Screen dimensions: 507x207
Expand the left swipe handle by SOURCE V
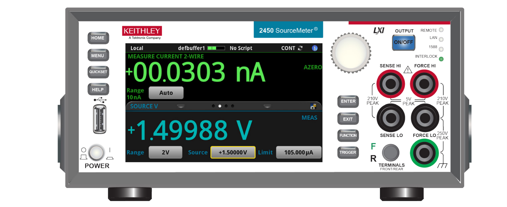tap(181, 106)
